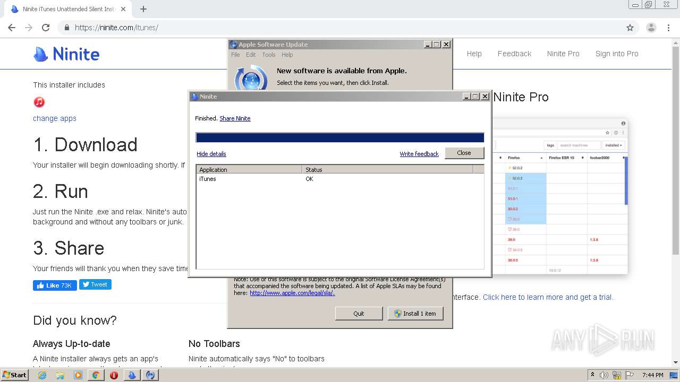The image size is (680, 382).
Task: Open the apple.com/legal/sla link
Action: tap(292, 293)
